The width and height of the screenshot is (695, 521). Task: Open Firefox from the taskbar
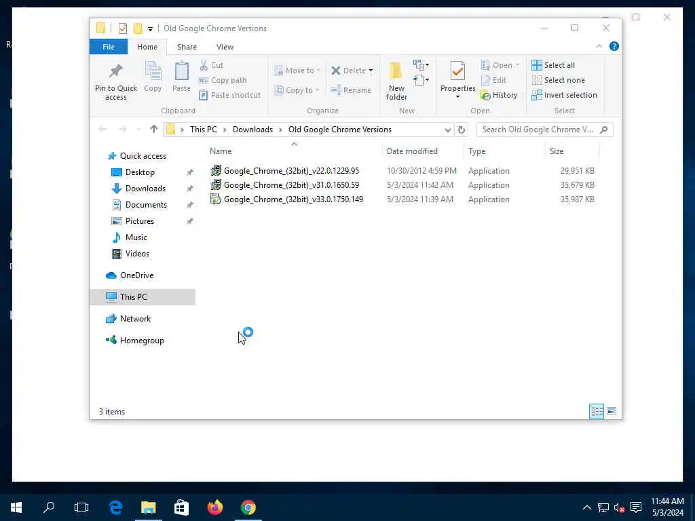point(215,507)
